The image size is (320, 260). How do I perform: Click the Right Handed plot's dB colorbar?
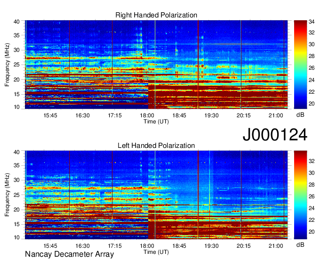(300, 65)
